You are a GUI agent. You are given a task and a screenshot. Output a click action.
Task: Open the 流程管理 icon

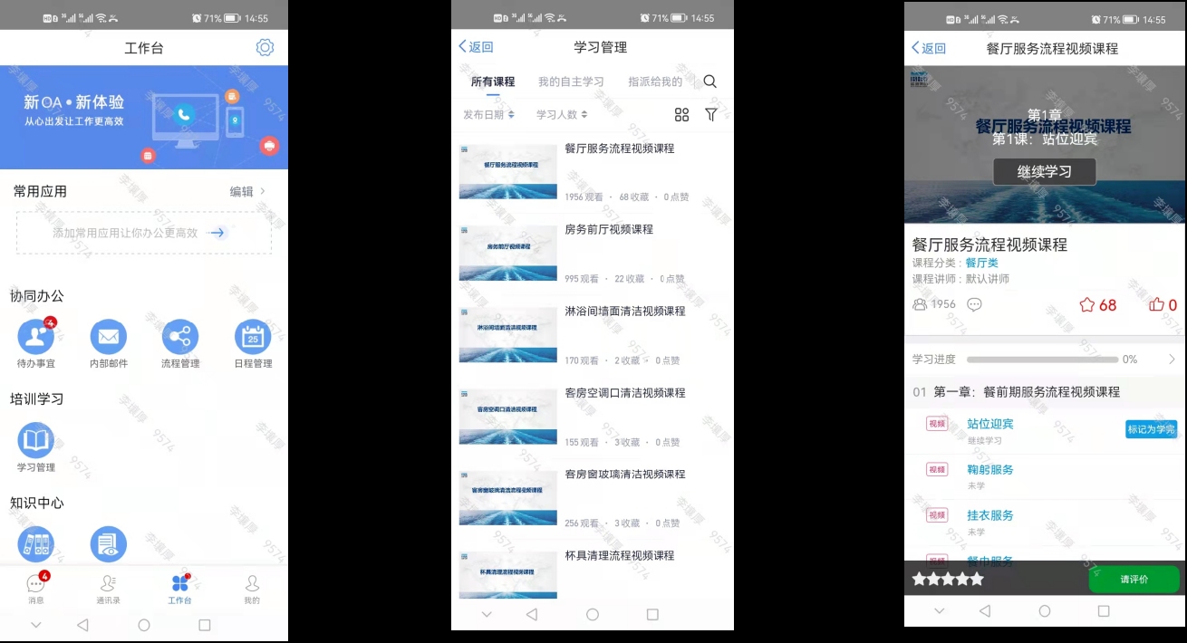pos(180,337)
